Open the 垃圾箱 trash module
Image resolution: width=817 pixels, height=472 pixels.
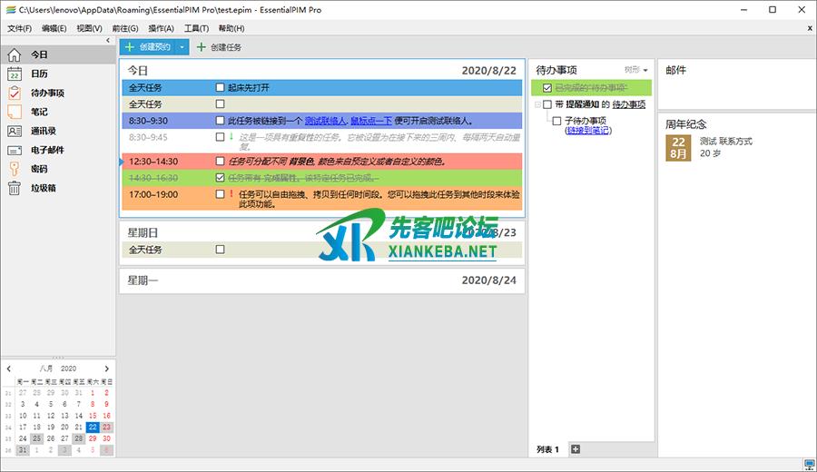click(x=44, y=188)
